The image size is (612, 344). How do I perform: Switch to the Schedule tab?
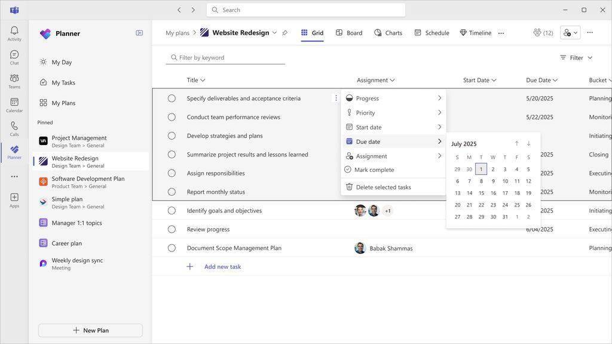coord(432,33)
